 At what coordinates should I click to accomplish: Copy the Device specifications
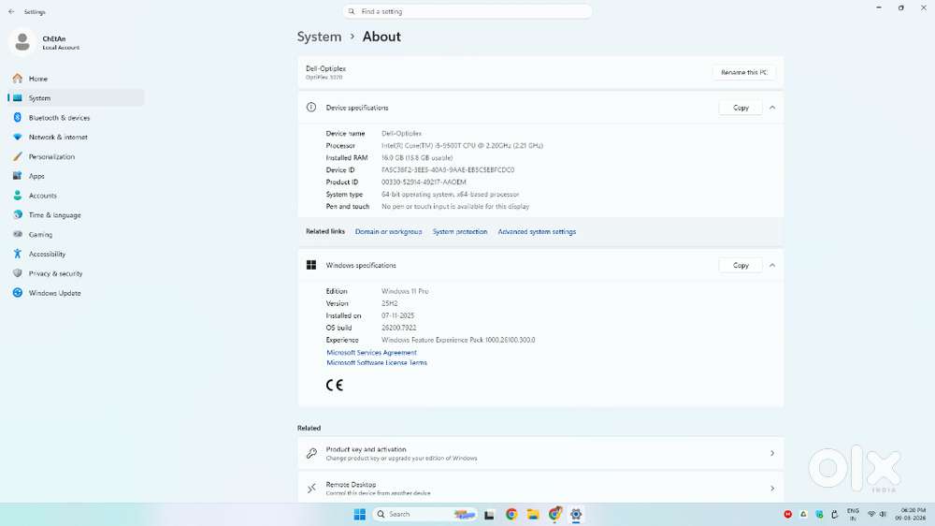pos(741,108)
